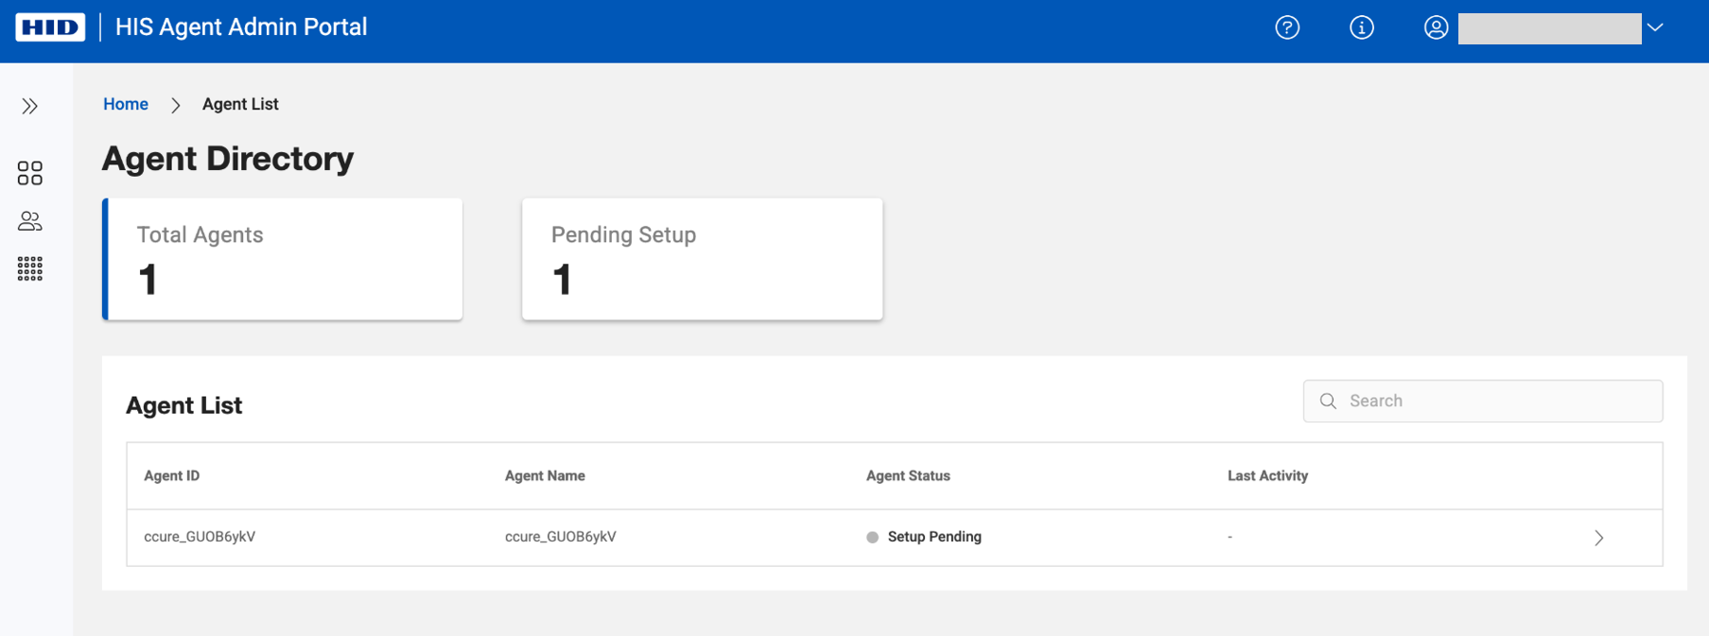
Task: Select the Total Agents card
Action: (283, 259)
